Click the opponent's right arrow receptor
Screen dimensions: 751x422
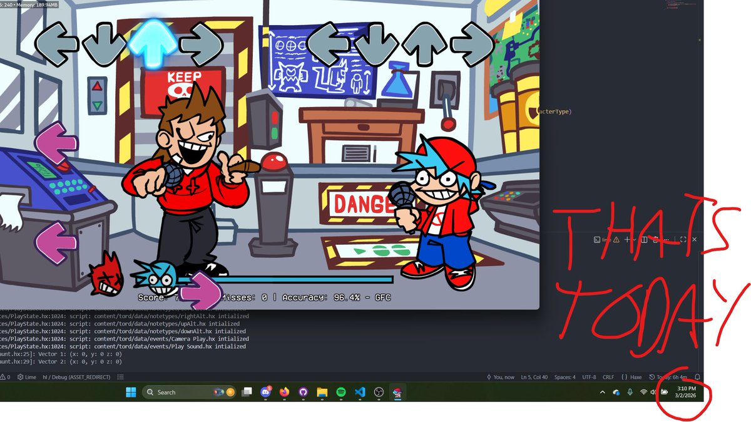pos(201,45)
